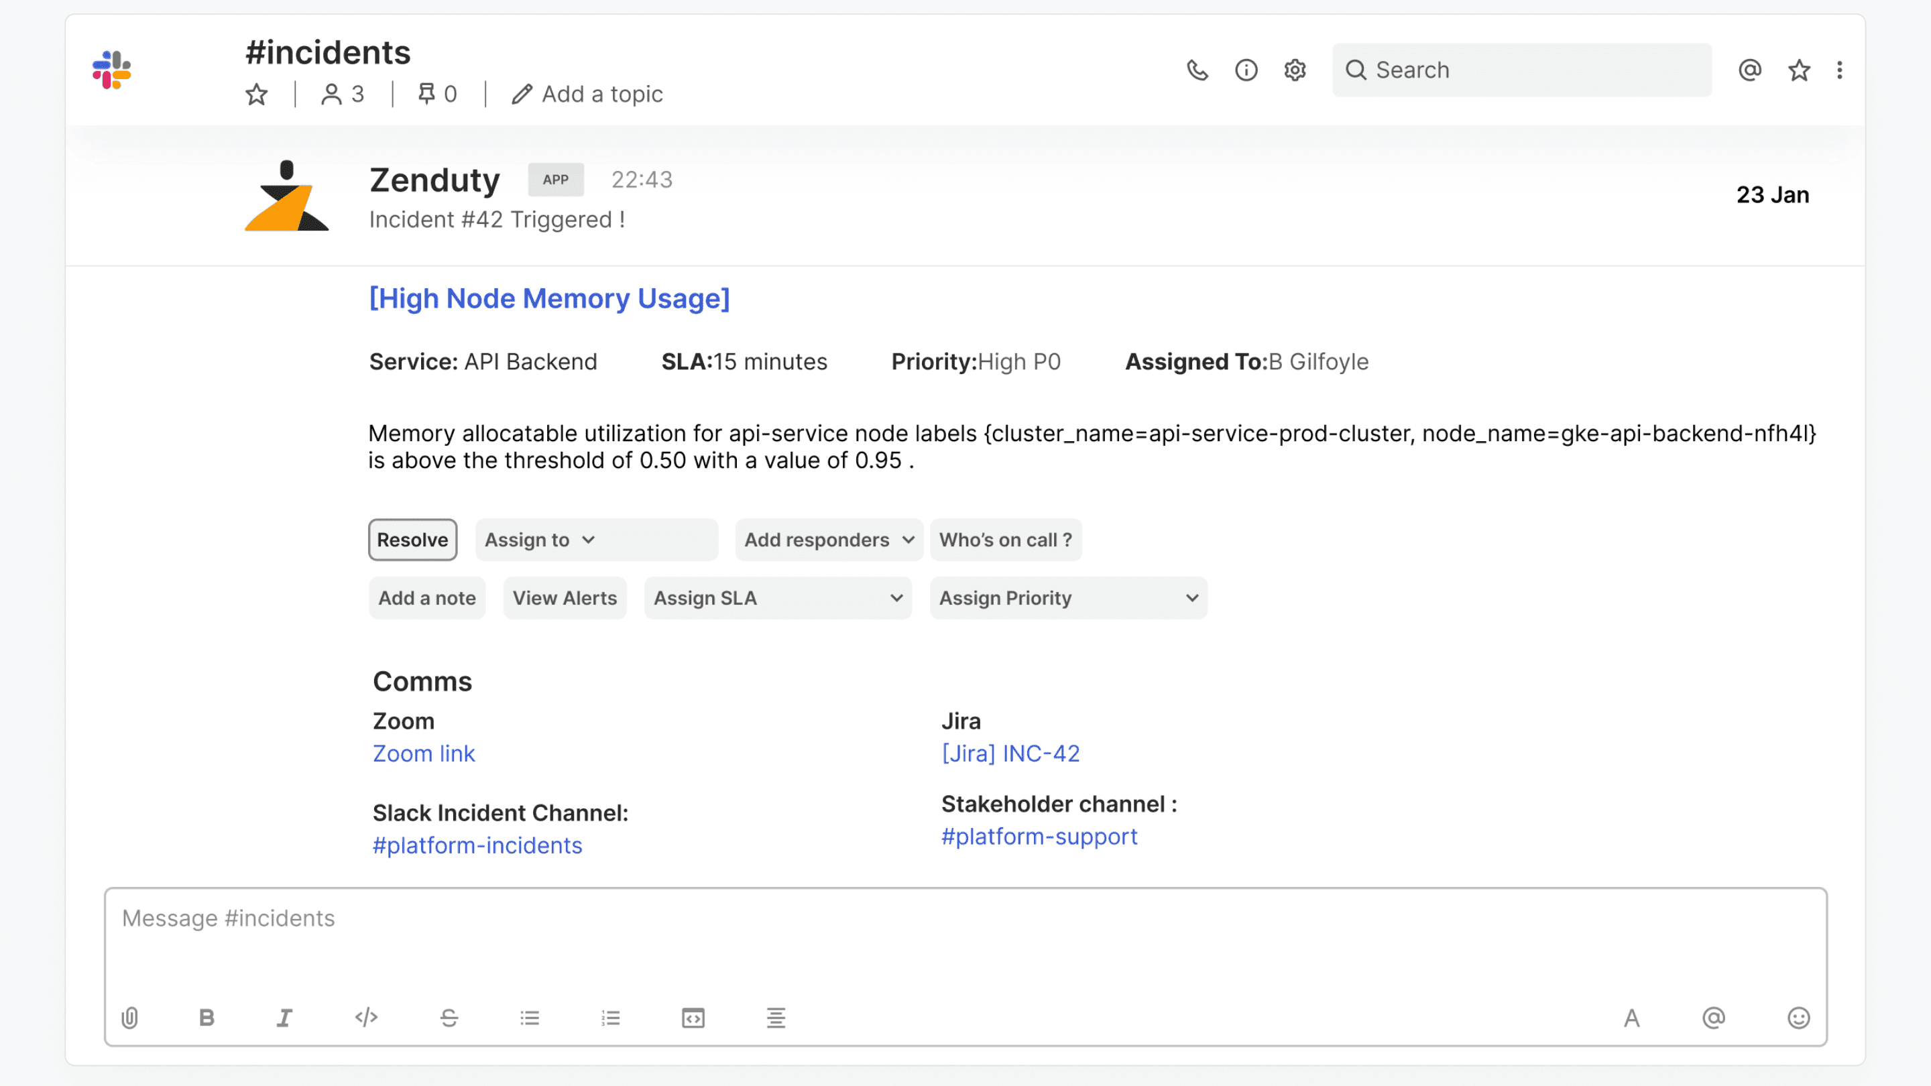1931x1086 pixels.
Task: Open channel details info icon
Action: (x=1246, y=70)
